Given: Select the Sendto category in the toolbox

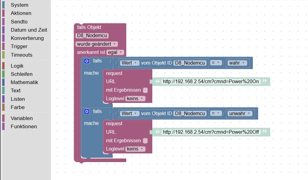Looking at the screenshot, I should pos(19,22).
